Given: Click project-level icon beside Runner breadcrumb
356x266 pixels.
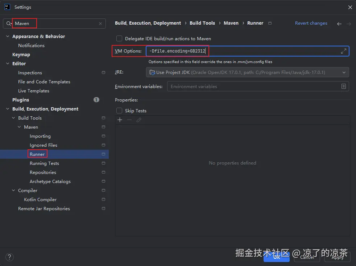Looking at the screenshot, I should [270, 23].
